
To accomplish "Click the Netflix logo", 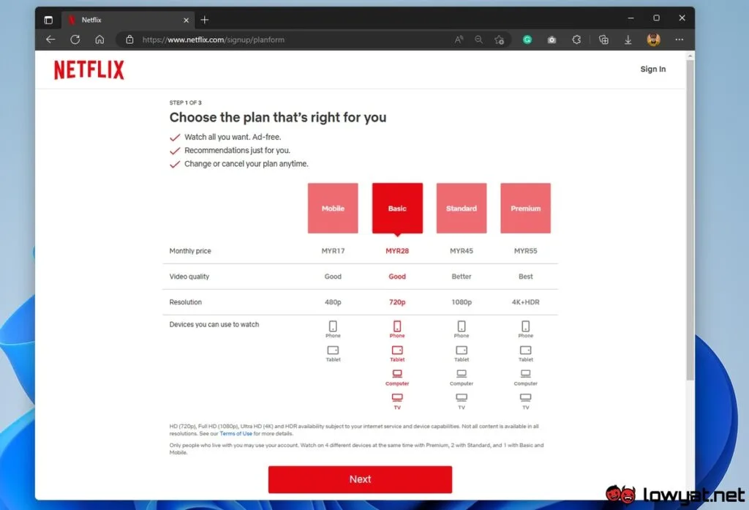I will 89,70.
